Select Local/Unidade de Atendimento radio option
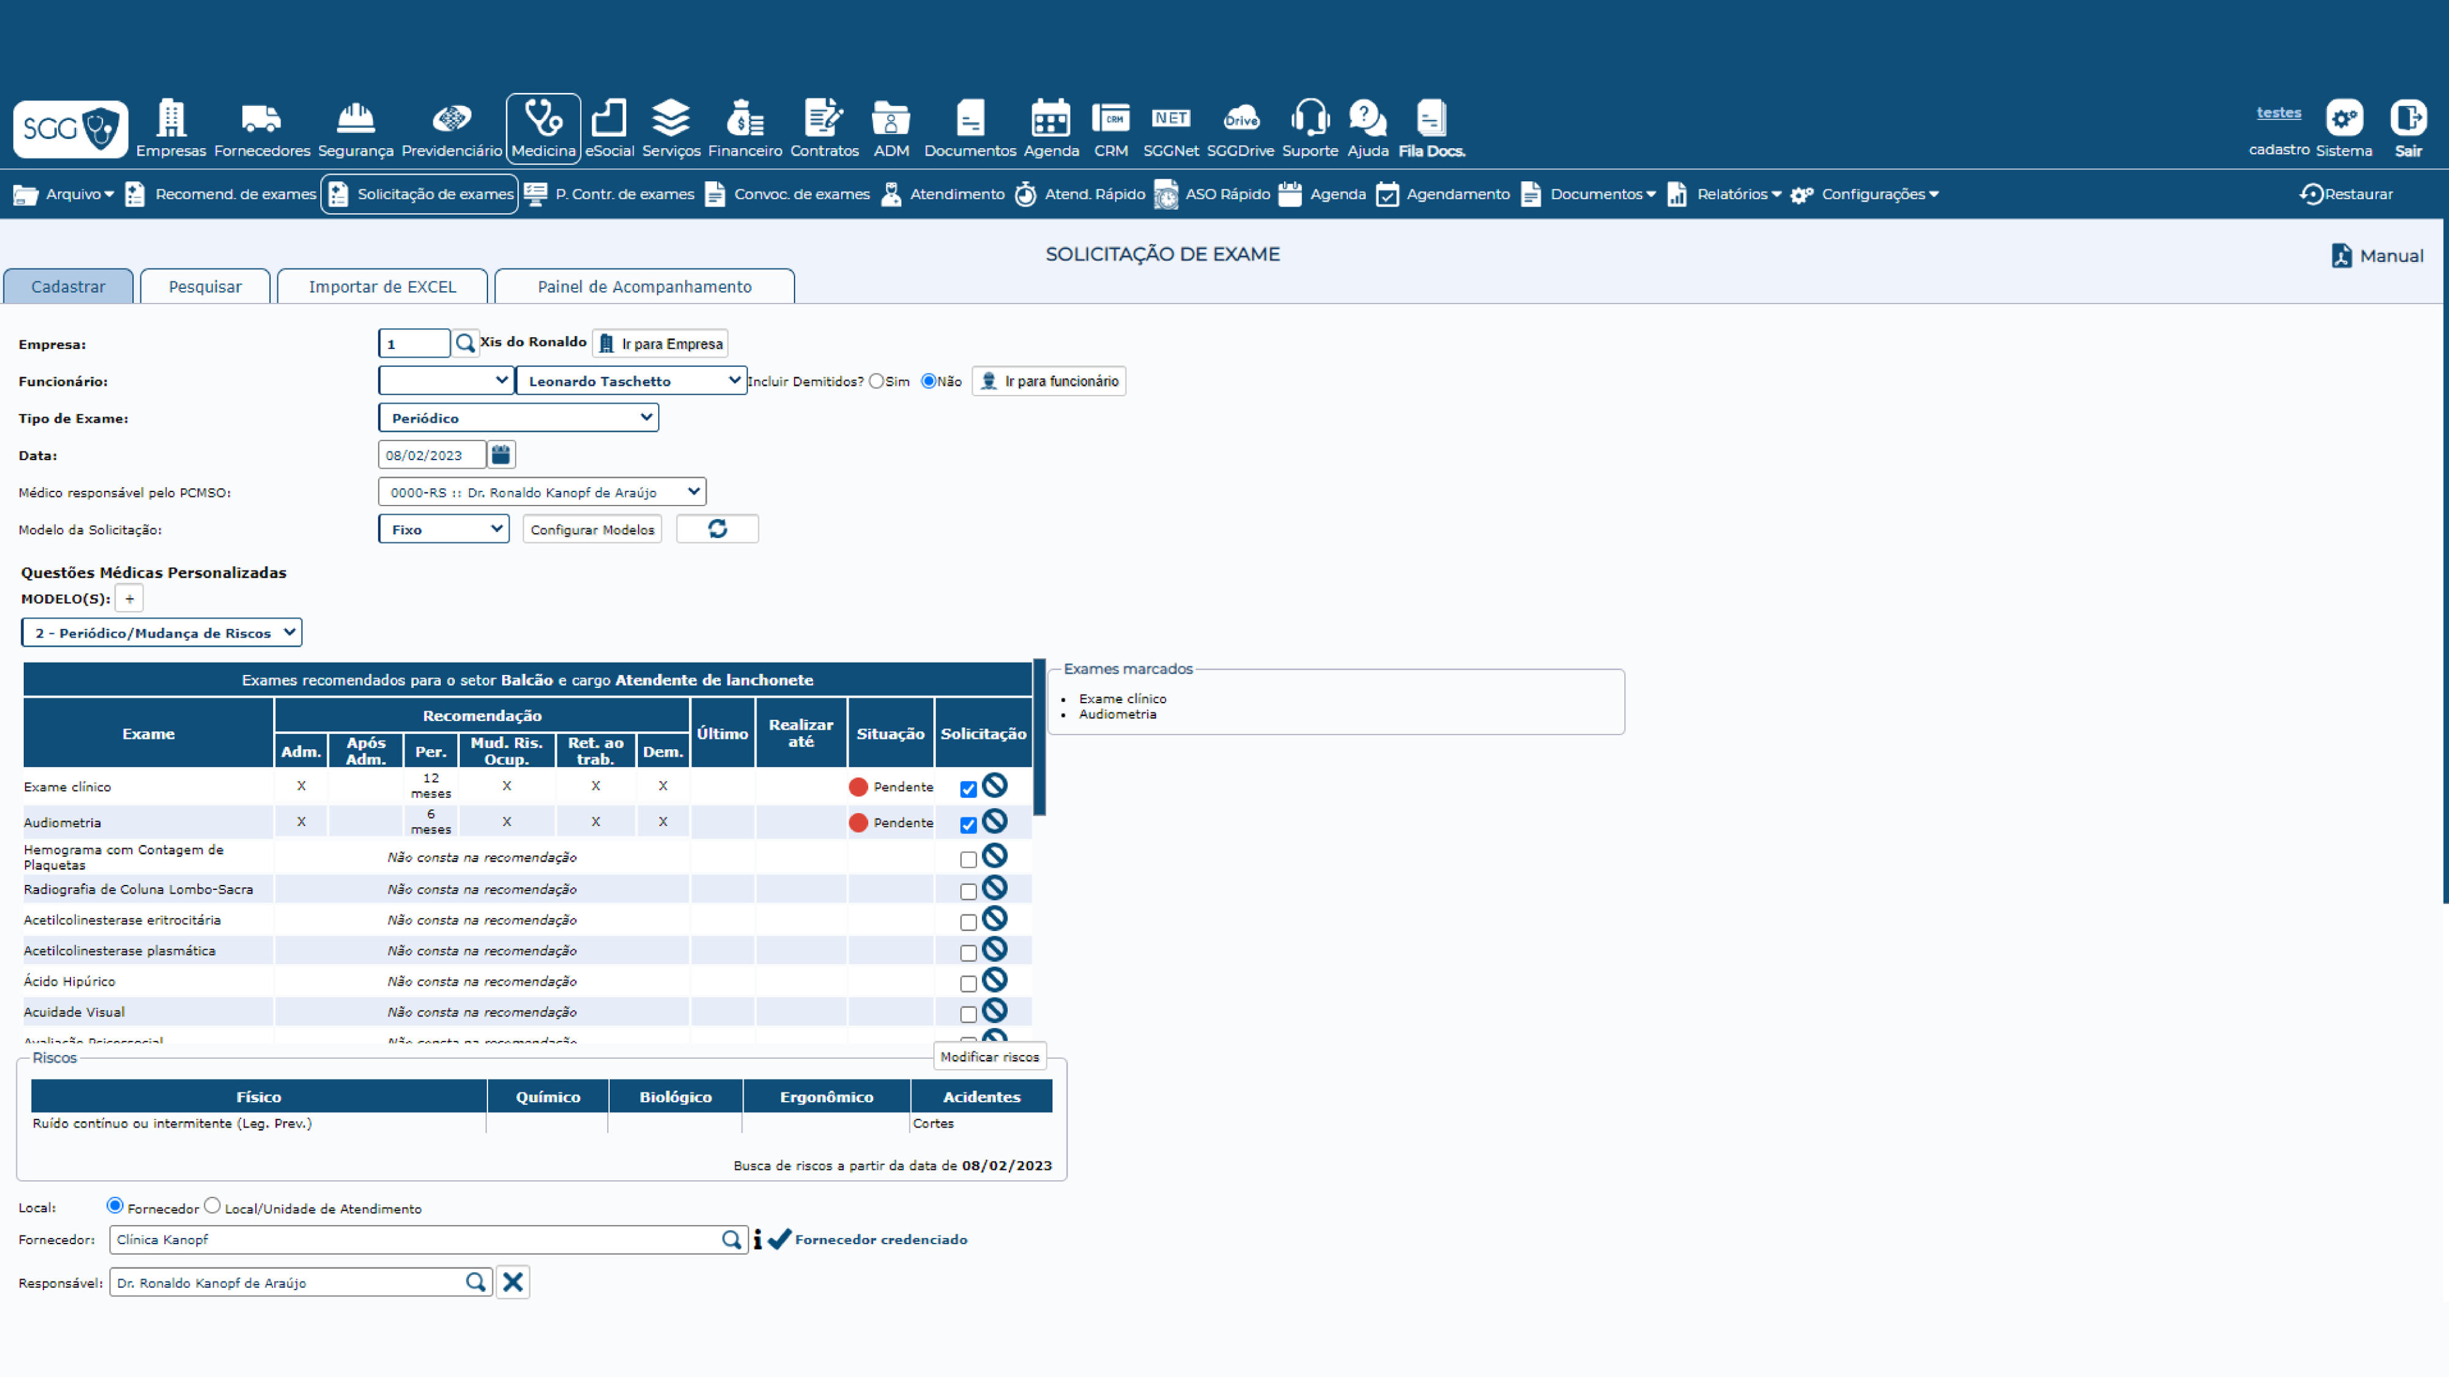The width and height of the screenshot is (2449, 1377). [x=213, y=1206]
